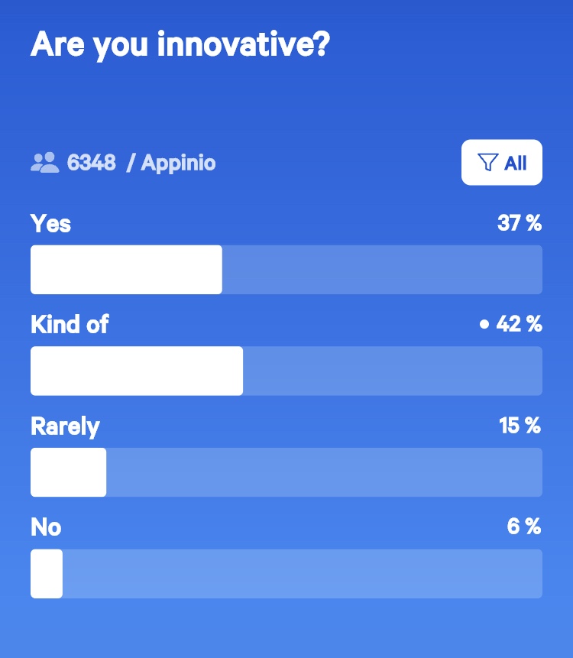Open the Appinio source label
The width and height of the screenshot is (573, 658).
(x=178, y=164)
